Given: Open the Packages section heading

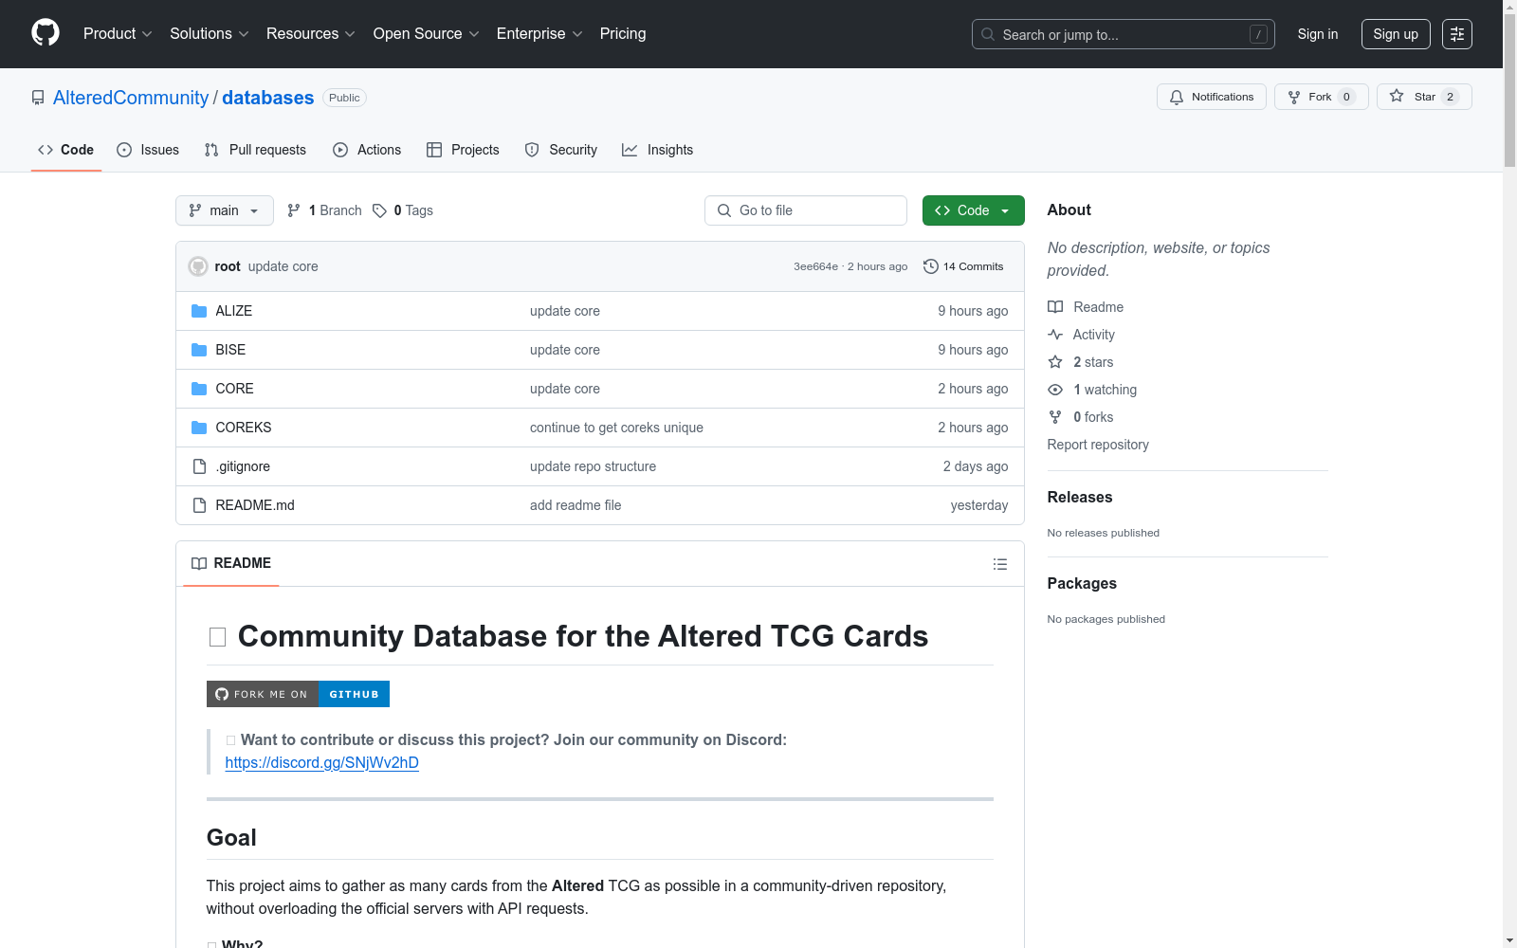Looking at the screenshot, I should tap(1082, 583).
